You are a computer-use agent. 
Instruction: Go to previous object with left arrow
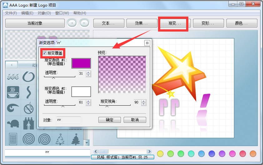(x=72, y=23)
